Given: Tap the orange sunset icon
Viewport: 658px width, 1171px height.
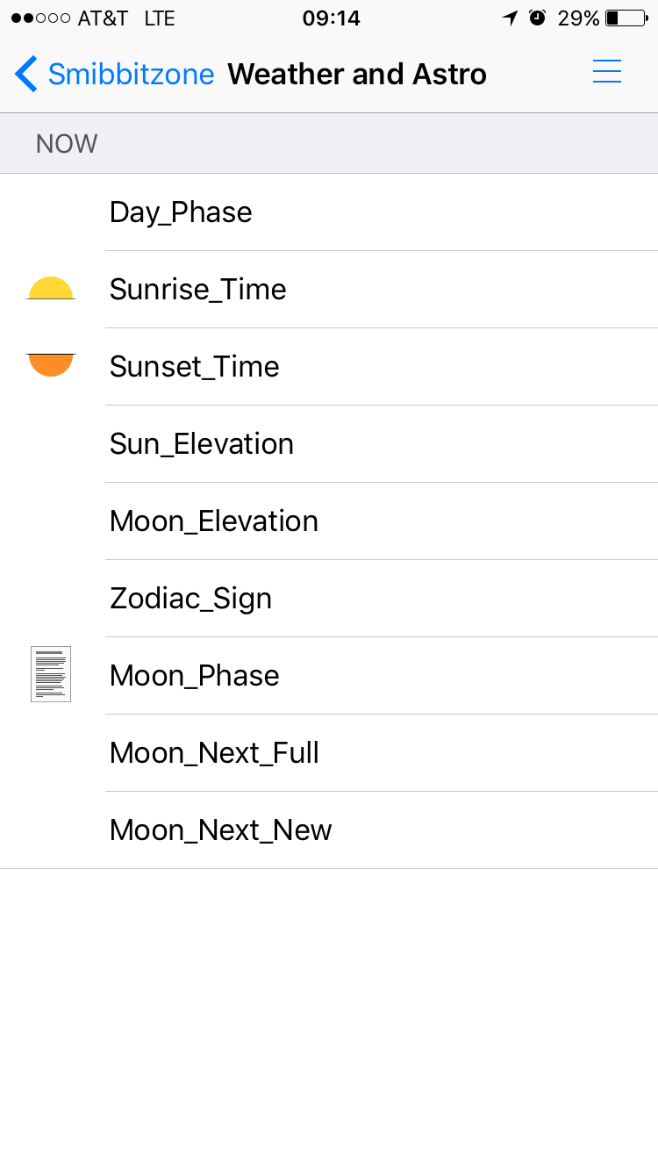Looking at the screenshot, I should coord(51,364).
